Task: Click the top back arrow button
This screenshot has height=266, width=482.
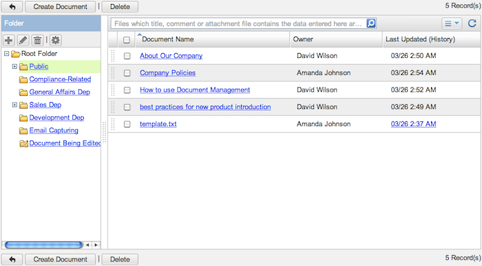Action: [x=12, y=6]
